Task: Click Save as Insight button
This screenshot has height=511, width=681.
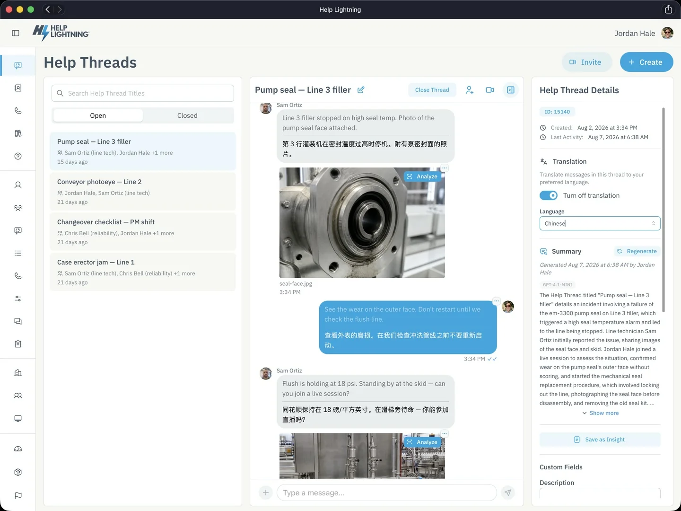Action: pyautogui.click(x=600, y=440)
